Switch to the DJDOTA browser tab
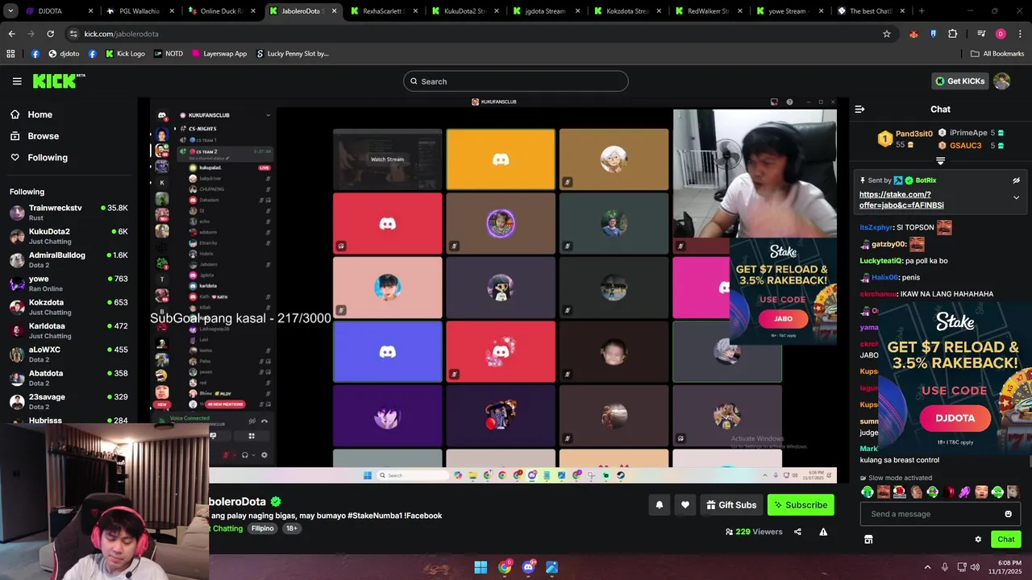This screenshot has width=1032, height=580. 58,11
